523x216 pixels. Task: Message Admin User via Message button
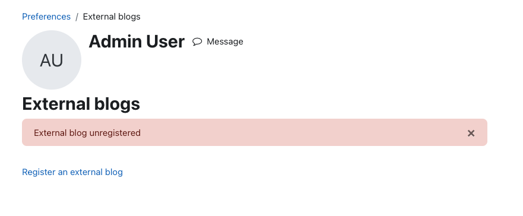coord(218,42)
